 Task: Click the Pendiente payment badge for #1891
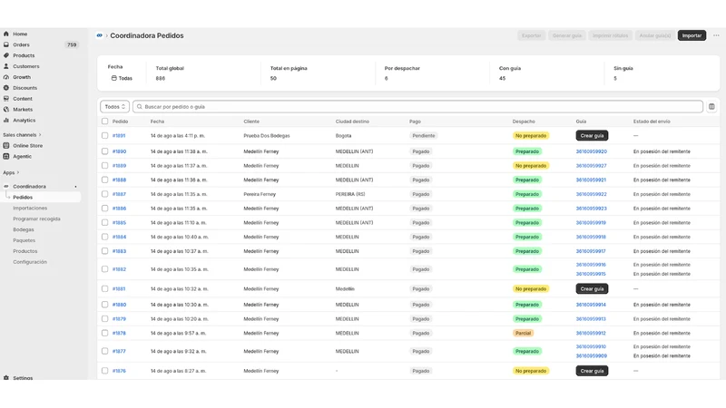pos(423,135)
